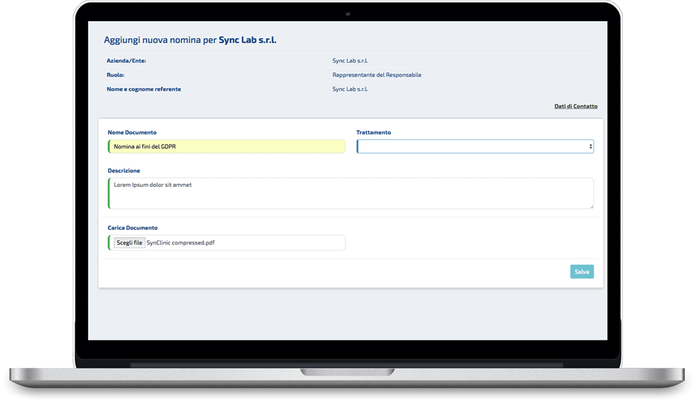Click the Azienda/Ente label
The width and height of the screenshot is (695, 401).
pyautogui.click(x=126, y=60)
